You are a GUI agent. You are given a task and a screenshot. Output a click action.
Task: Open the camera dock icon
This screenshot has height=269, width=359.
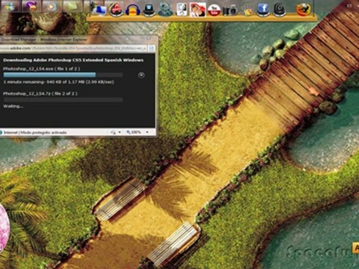coord(230,10)
